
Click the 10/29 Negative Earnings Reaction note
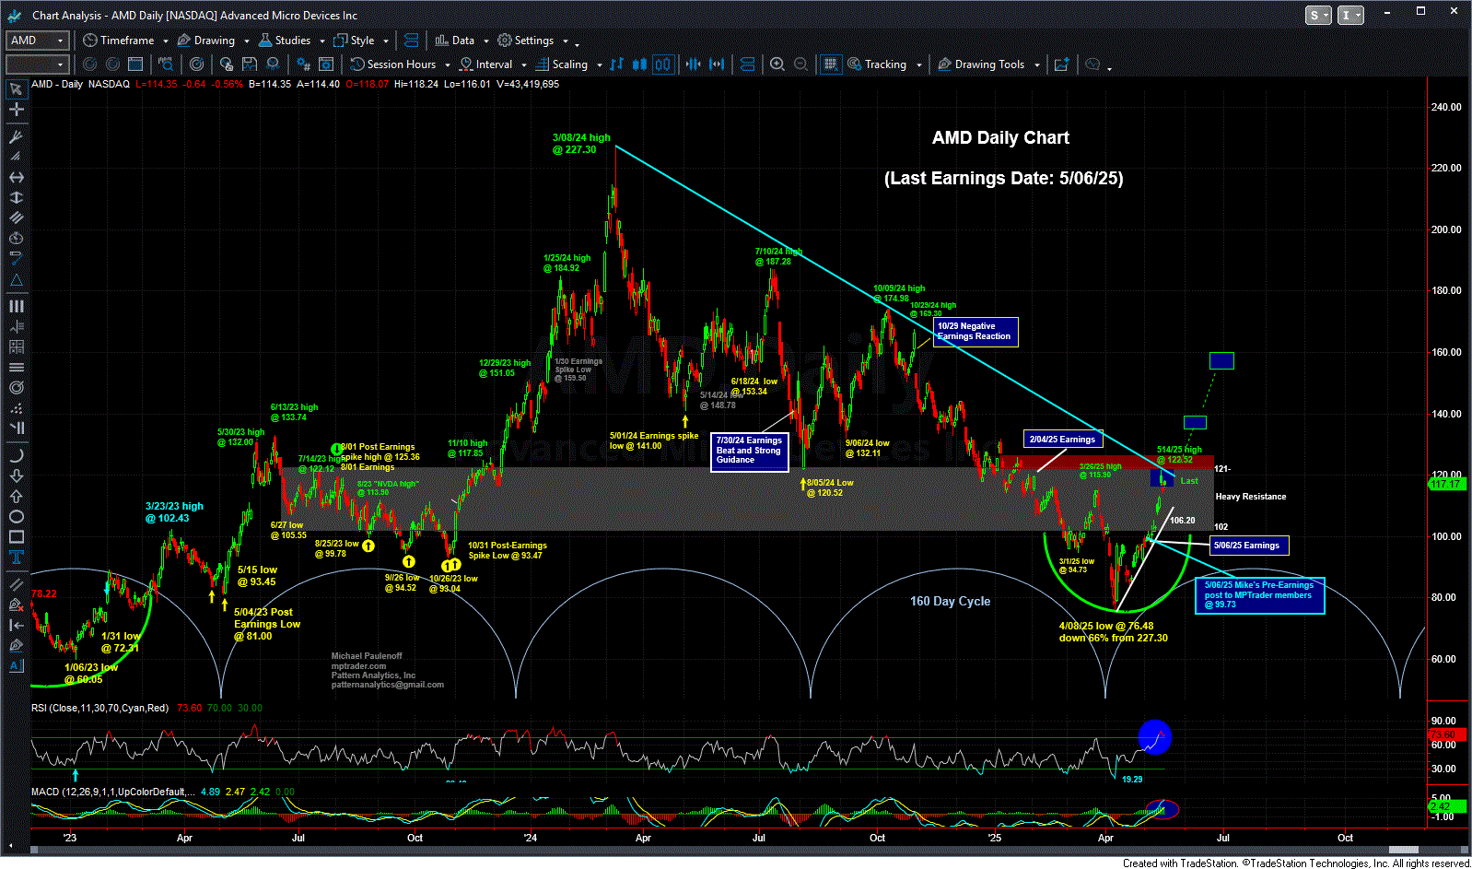[x=975, y=332]
